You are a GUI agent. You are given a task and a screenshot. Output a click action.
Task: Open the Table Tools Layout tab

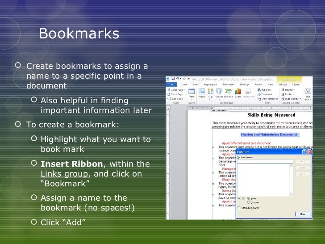coord(296,84)
